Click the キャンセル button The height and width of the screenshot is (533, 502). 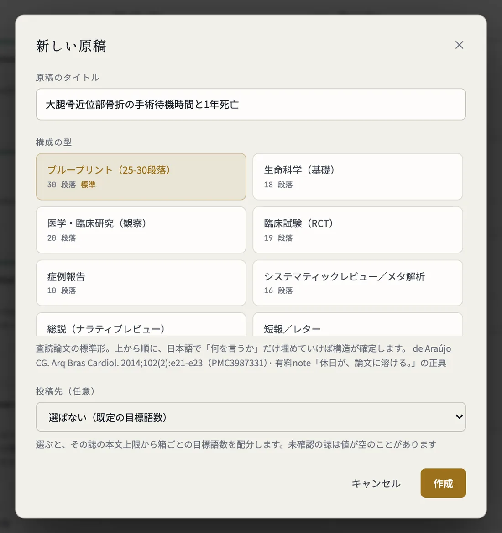pos(376,483)
